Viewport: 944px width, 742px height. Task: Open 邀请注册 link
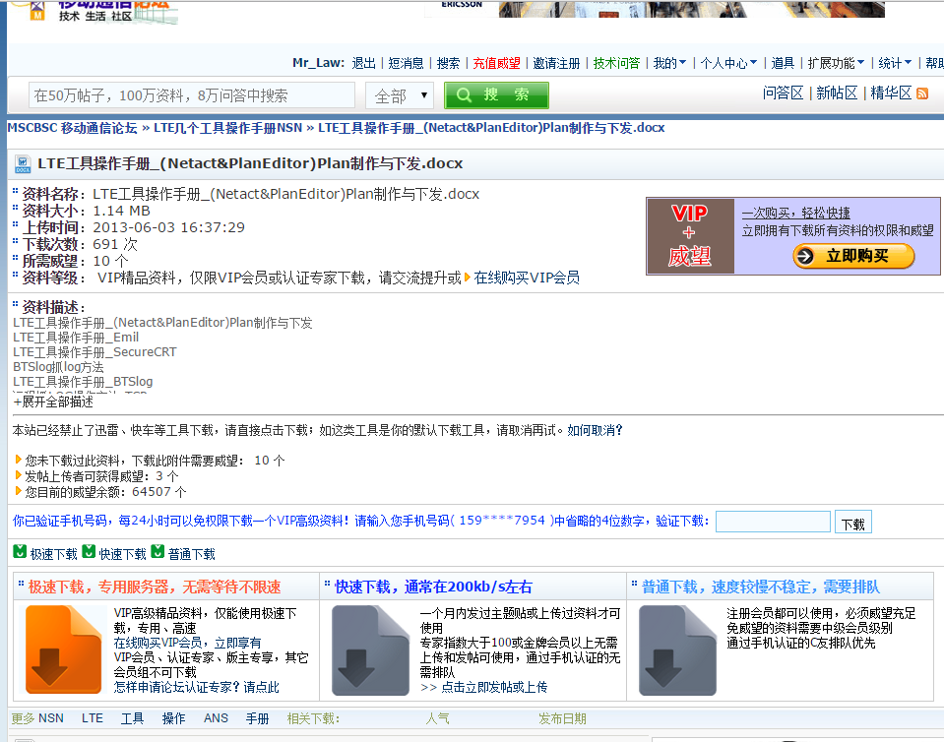pos(556,63)
